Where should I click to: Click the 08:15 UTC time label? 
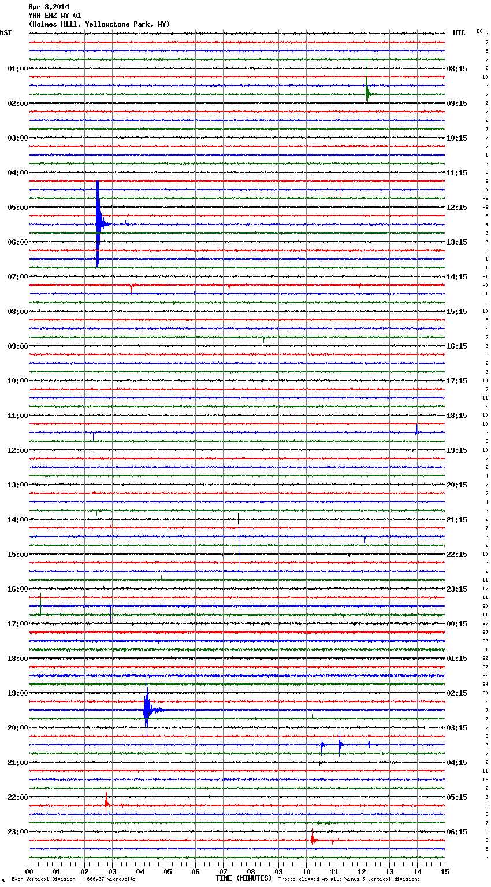(x=457, y=69)
